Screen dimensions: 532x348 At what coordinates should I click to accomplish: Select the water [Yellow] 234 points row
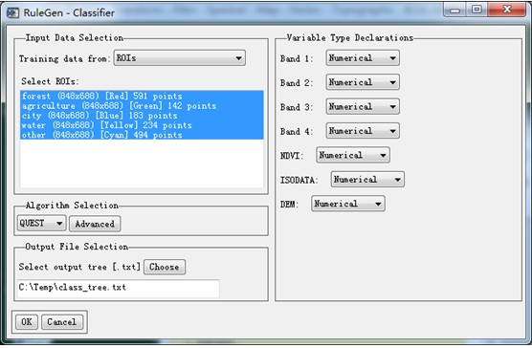pyautogui.click(x=142, y=125)
